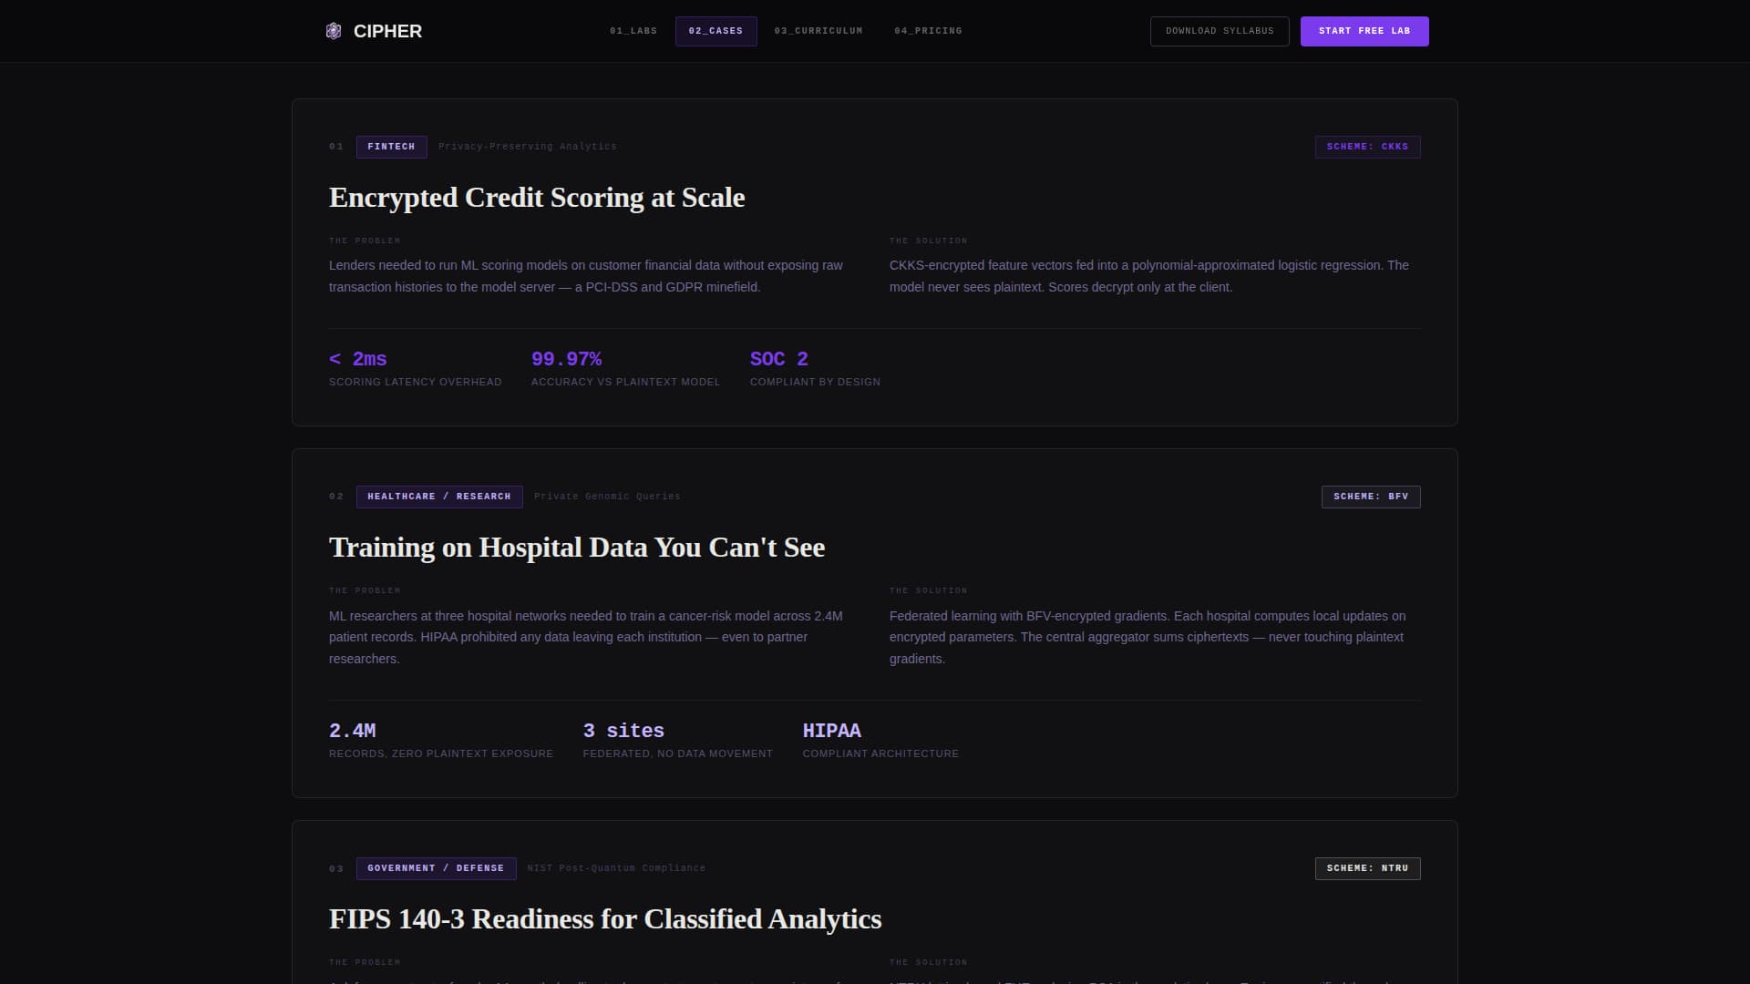This screenshot has height=984, width=1750.
Task: Open the 04_PRICING nav item
Action: 928,31
